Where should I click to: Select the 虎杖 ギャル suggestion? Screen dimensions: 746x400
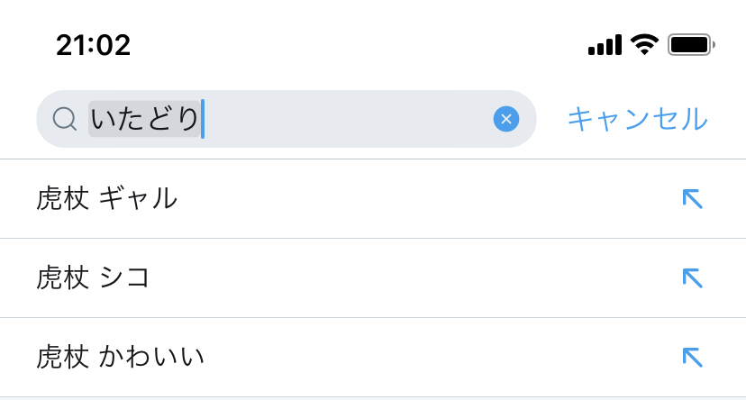[x=106, y=198]
